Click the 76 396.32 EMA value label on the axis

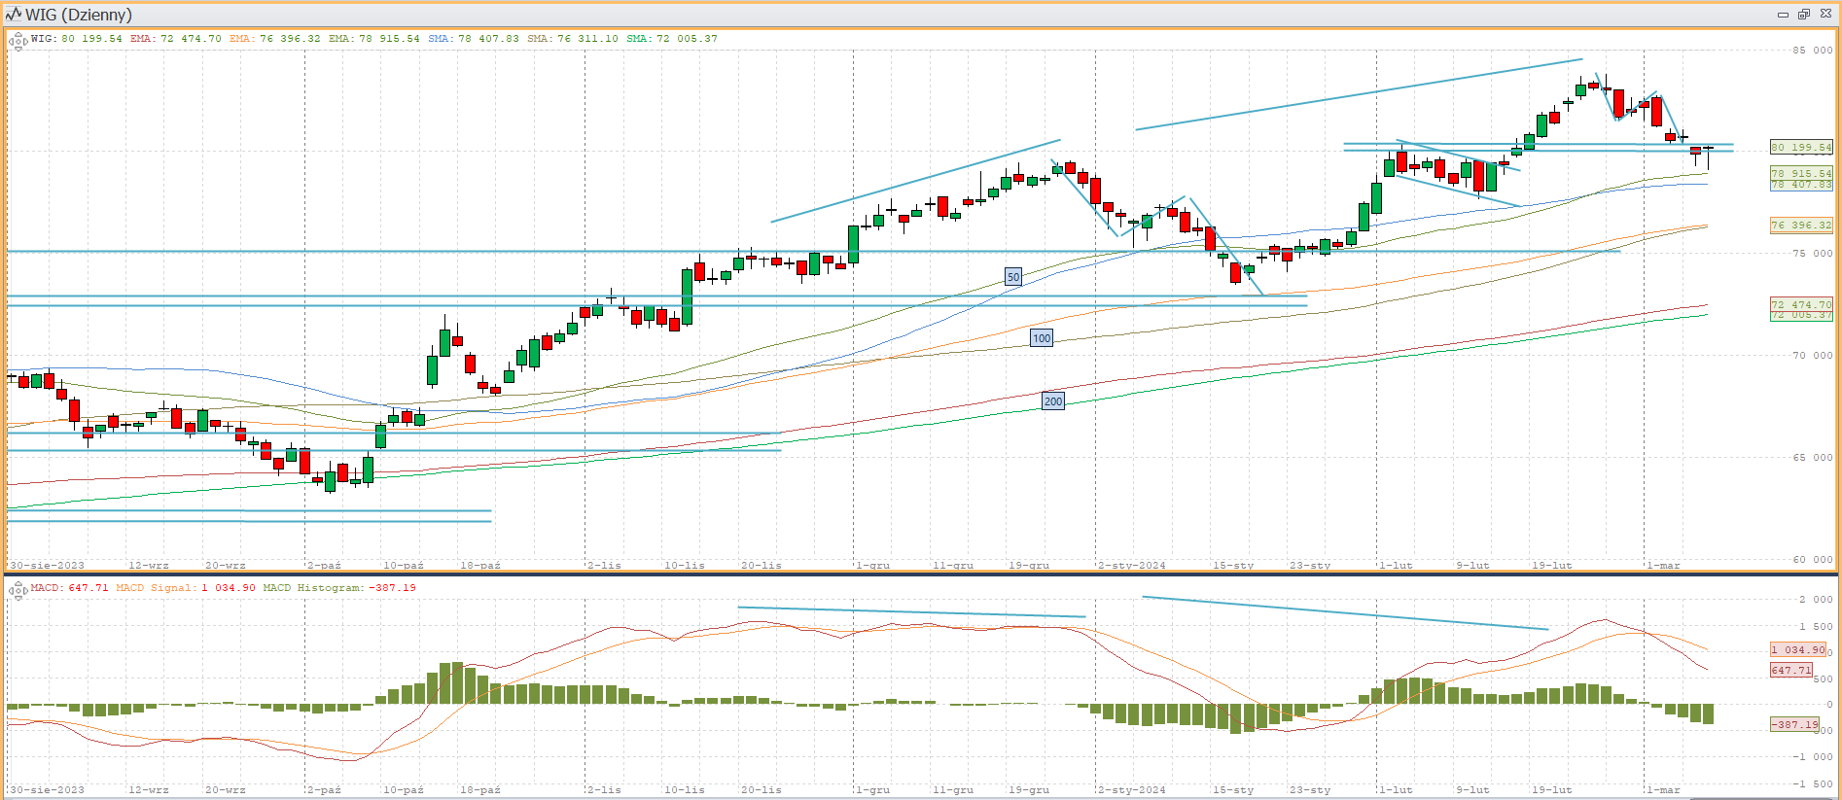point(1800,225)
